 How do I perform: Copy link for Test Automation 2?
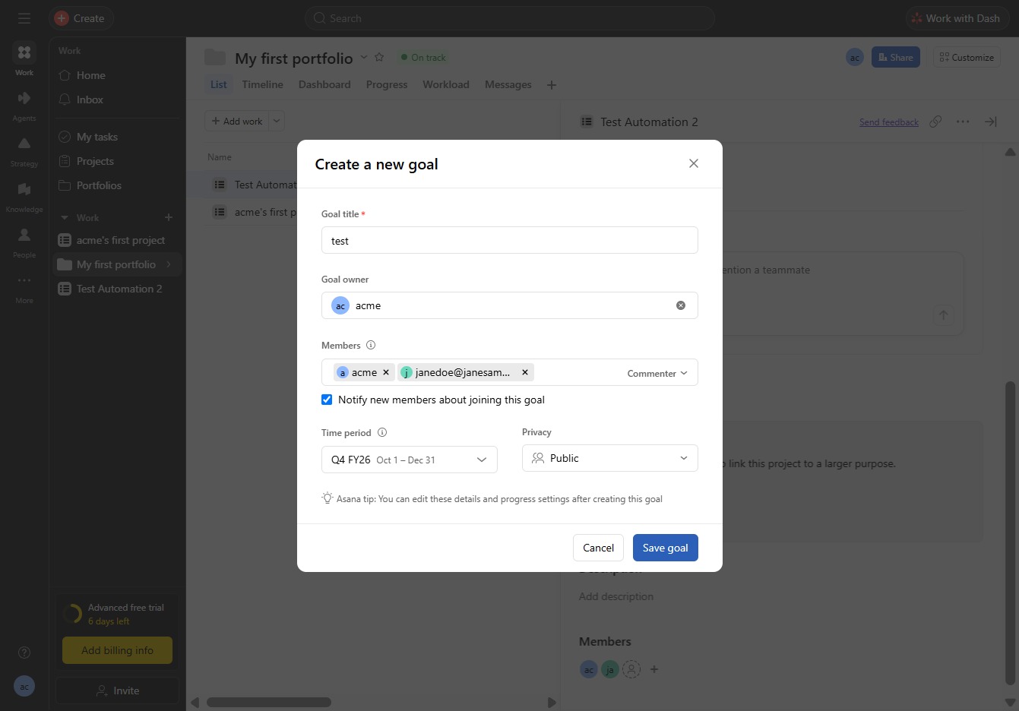935,122
